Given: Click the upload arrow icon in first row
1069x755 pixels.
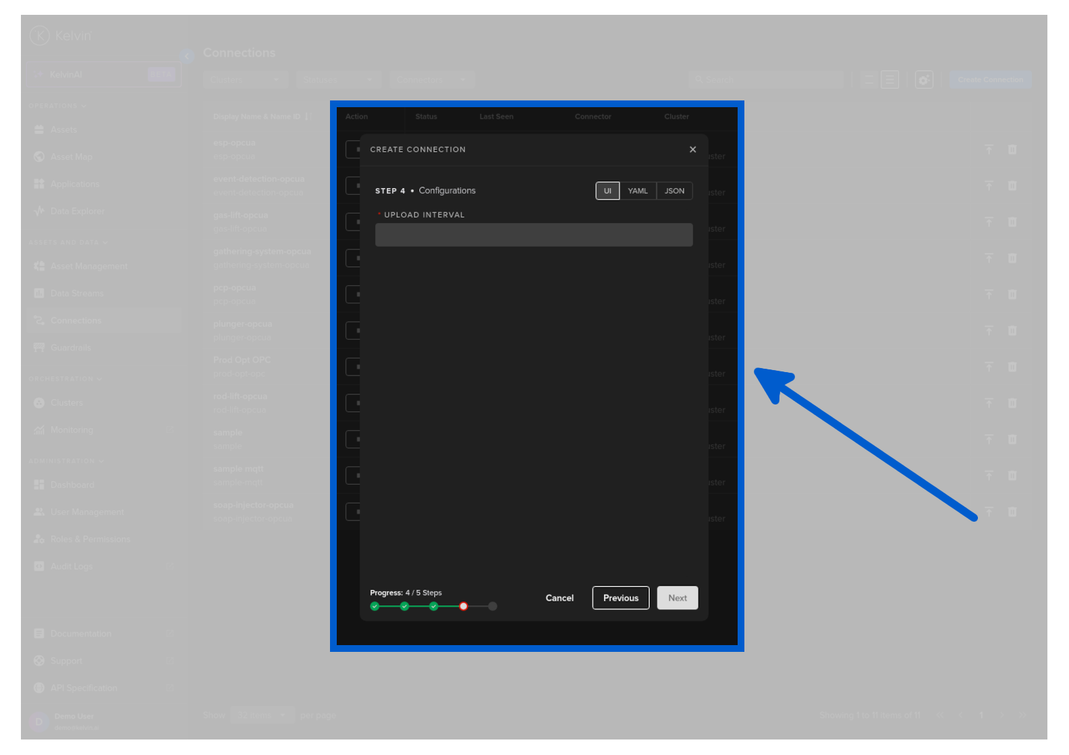Looking at the screenshot, I should pos(989,150).
